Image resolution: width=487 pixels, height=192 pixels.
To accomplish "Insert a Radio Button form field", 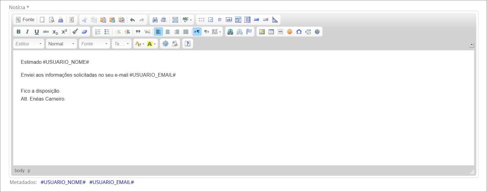I will (x=220, y=20).
